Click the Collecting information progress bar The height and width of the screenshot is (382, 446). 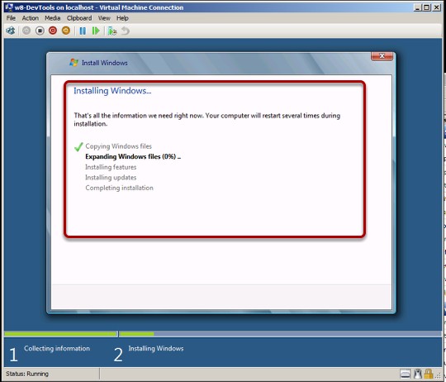point(60,333)
